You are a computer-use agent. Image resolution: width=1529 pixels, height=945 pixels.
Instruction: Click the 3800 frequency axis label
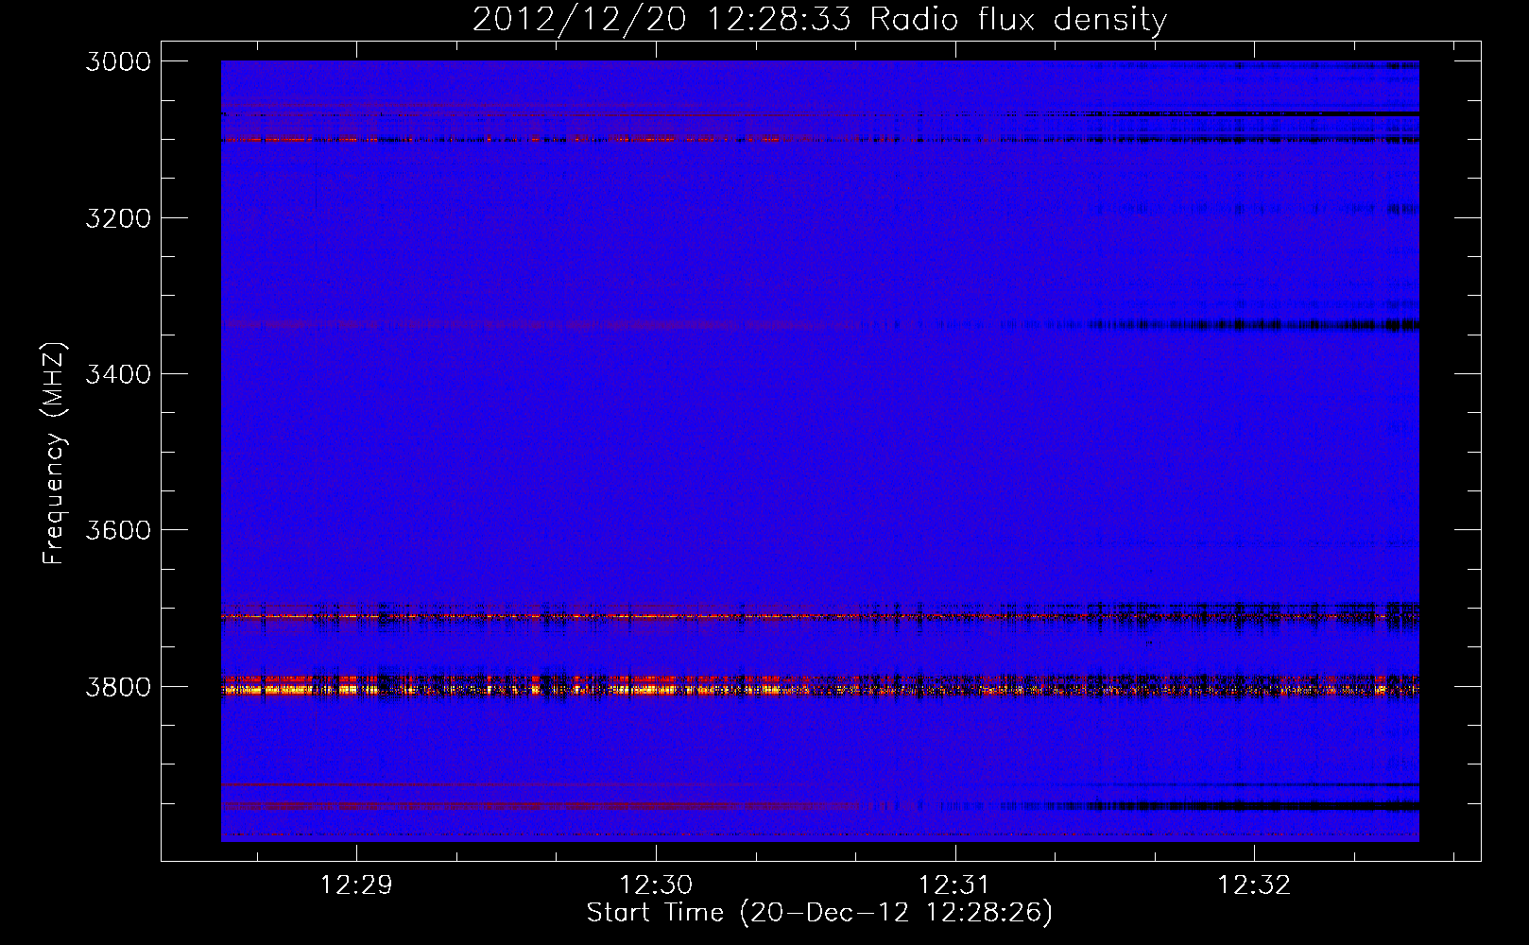(118, 686)
